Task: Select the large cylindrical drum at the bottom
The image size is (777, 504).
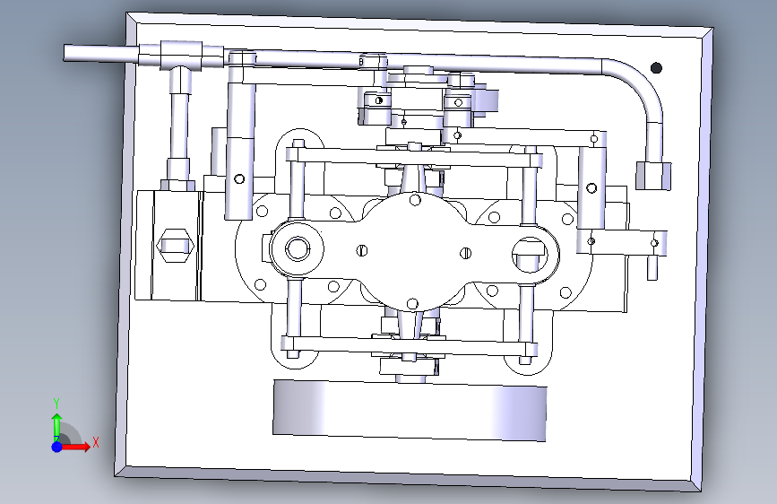Action: 410,410
